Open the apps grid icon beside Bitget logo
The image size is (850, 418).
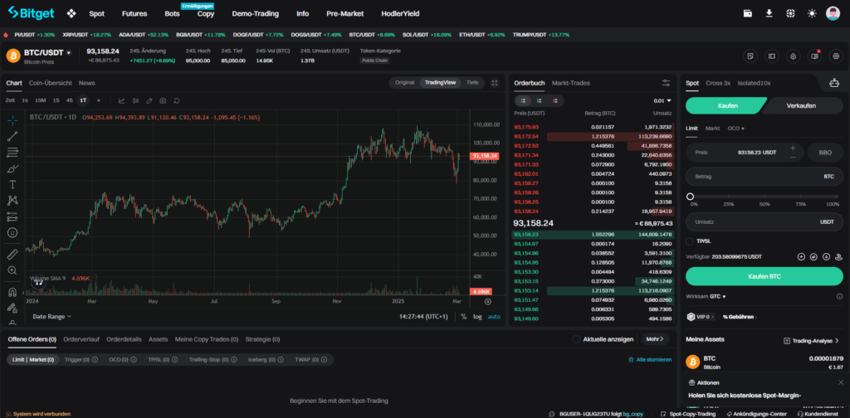coord(71,13)
